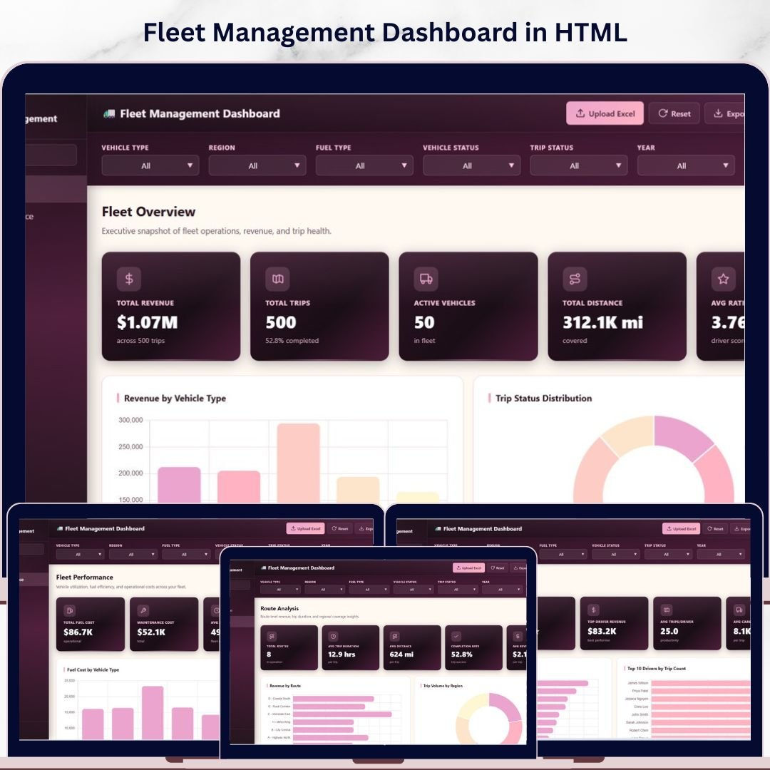Click the map icon on Total Trips card
Image resolution: width=770 pixels, height=770 pixels.
click(277, 279)
